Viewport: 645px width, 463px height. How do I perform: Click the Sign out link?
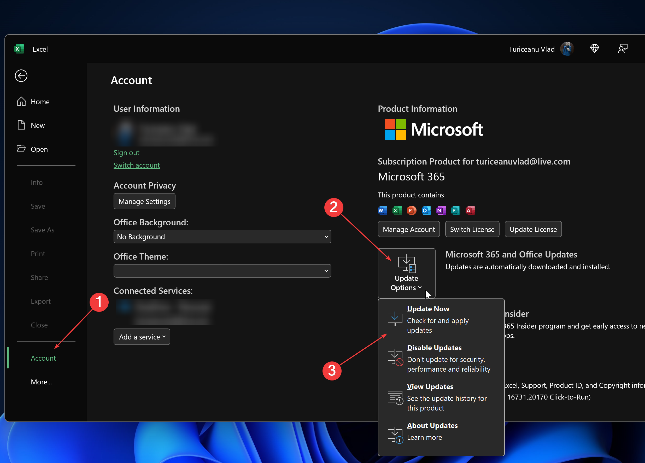point(126,153)
